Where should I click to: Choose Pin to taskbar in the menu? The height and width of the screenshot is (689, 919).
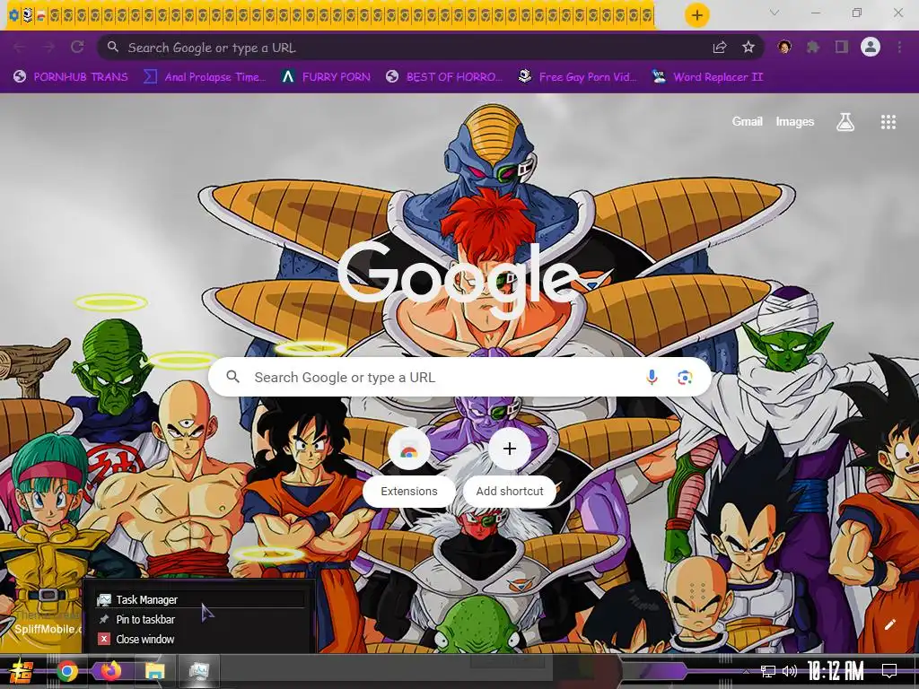point(199,619)
